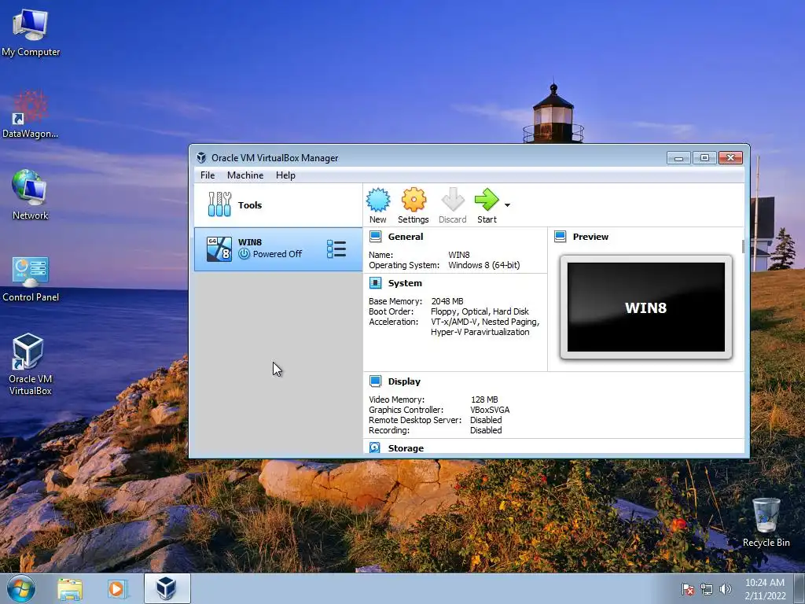805x604 pixels.
Task: Click the Base Memory value 2048 MB
Action: [x=447, y=301]
